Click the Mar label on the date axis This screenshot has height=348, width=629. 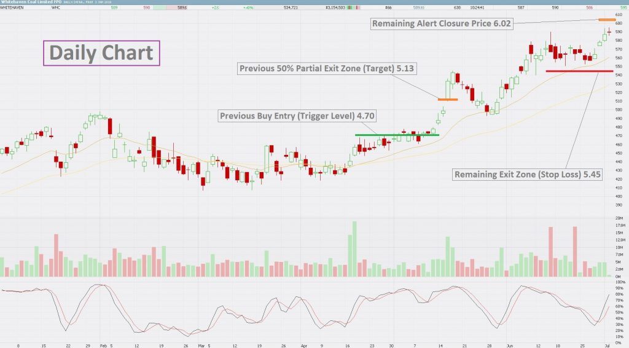(x=201, y=345)
